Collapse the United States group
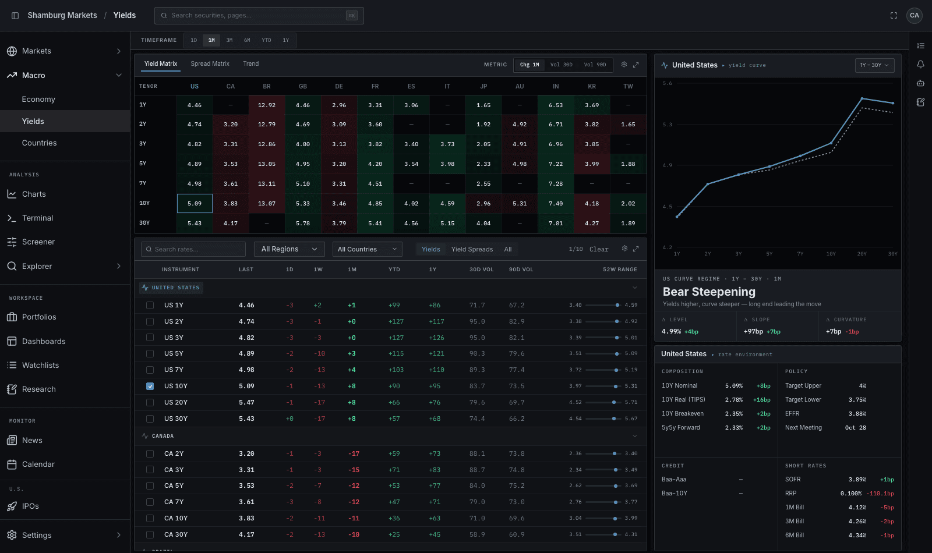Viewport: 932px width, 553px height. pyautogui.click(x=635, y=288)
